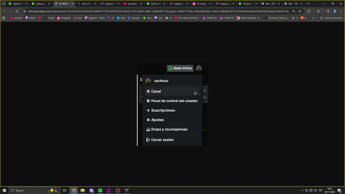Open the volume speaker icon in tray

click(x=315, y=190)
